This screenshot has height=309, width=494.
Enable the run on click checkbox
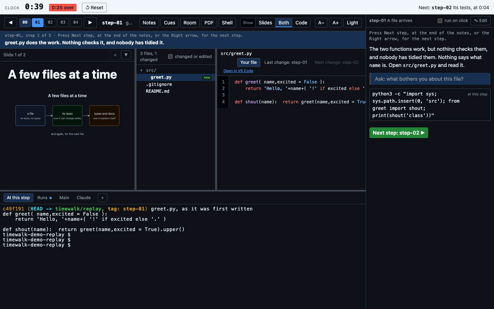coord(440,21)
